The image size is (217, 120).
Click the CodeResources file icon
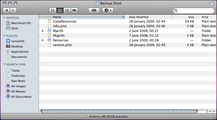click(49, 21)
